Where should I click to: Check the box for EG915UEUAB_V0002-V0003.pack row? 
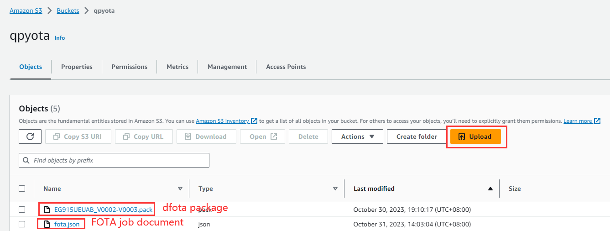pos(22,210)
